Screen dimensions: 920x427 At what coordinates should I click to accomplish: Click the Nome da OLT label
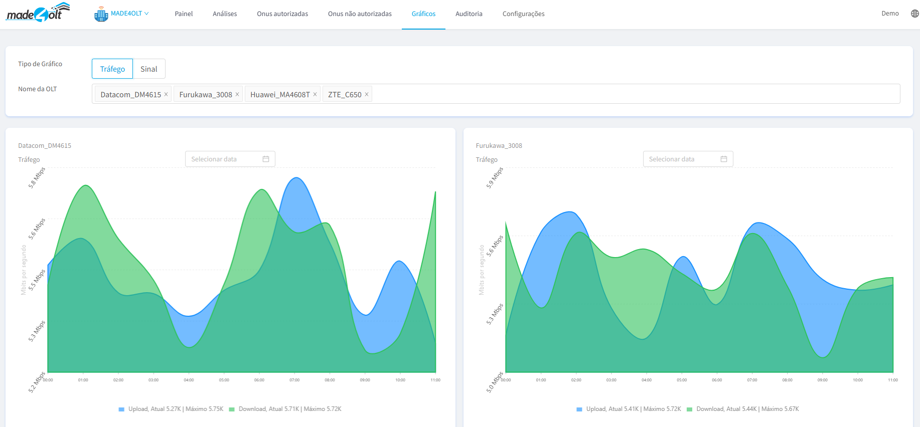[x=38, y=89]
